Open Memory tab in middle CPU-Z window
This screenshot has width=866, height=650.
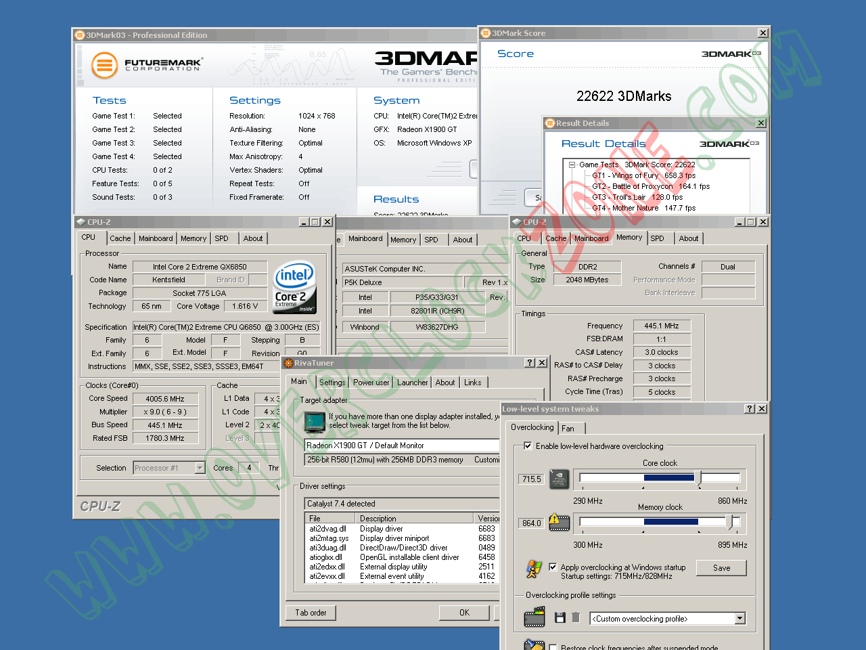[403, 240]
